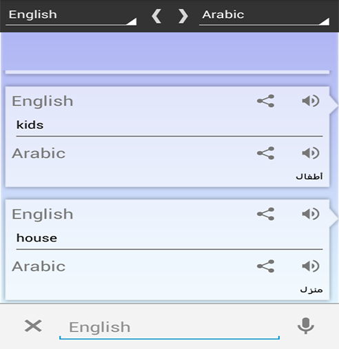Tap the microphone for voice input

coord(306,326)
